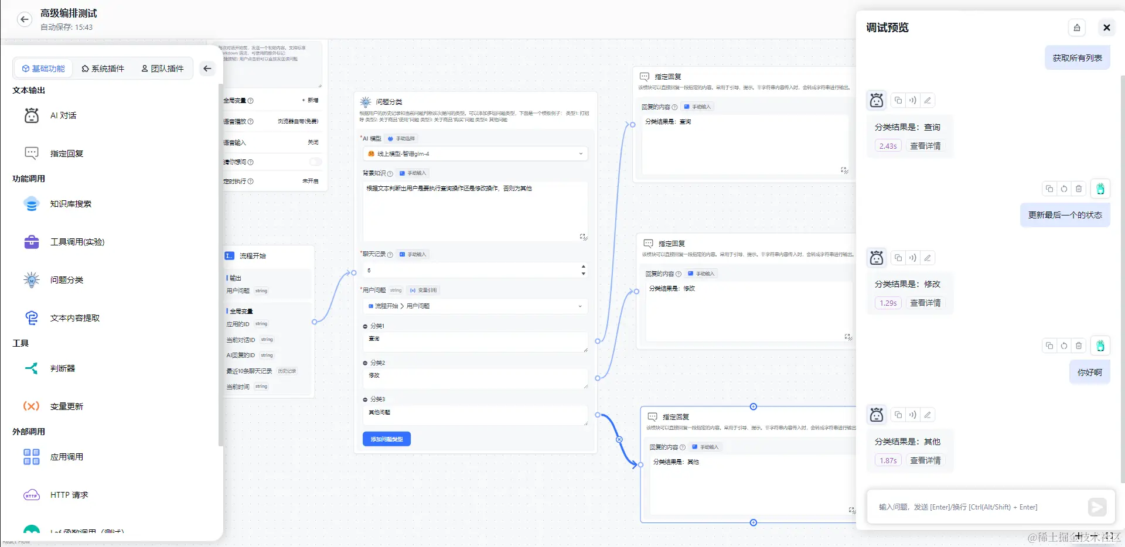Copy the 查询 classification reply
The height and width of the screenshot is (547, 1125).
[898, 100]
